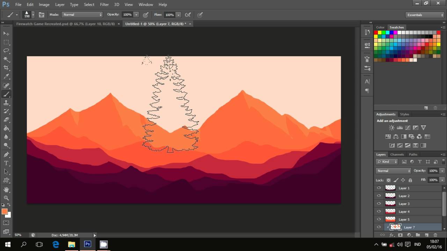Screen dimensions: 447x251
Task: Click the Levels adjustment icon
Action: (400, 128)
